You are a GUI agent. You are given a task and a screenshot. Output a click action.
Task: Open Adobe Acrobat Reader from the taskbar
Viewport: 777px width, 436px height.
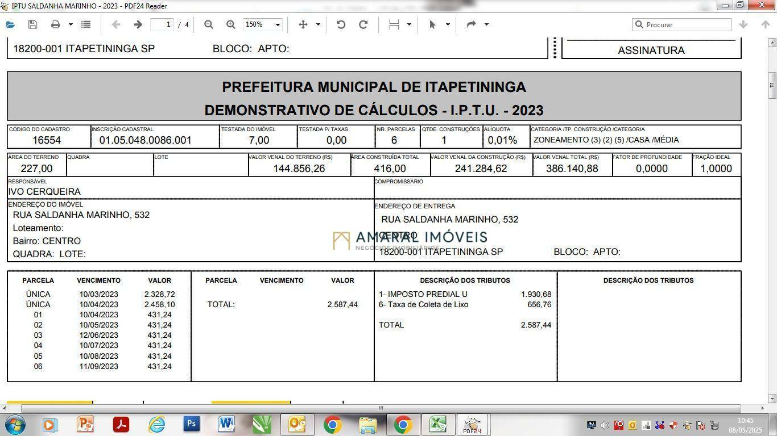[x=121, y=425]
